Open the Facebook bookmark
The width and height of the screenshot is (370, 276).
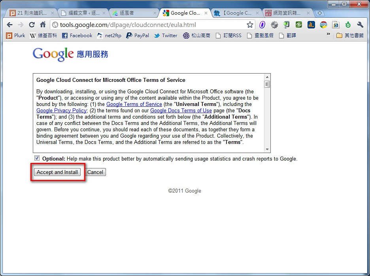77,36
